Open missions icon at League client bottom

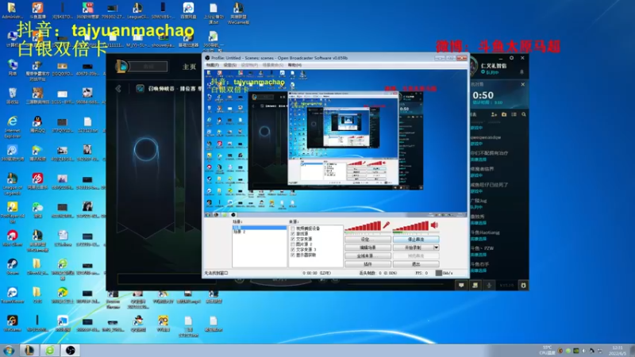475,286
